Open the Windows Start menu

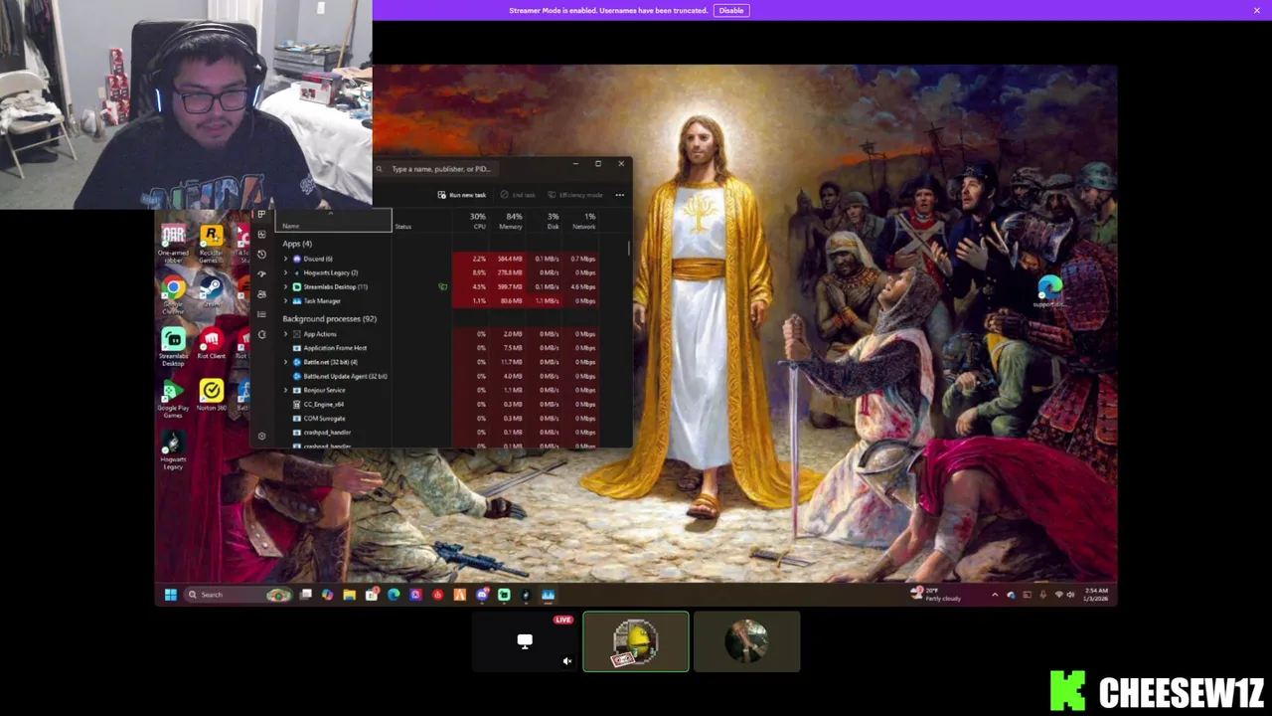[170, 595]
